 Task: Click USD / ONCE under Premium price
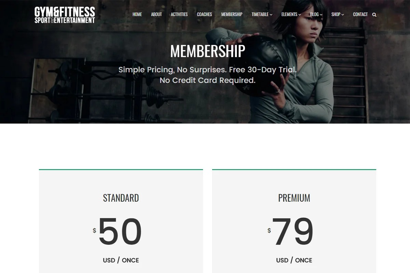coord(294,260)
